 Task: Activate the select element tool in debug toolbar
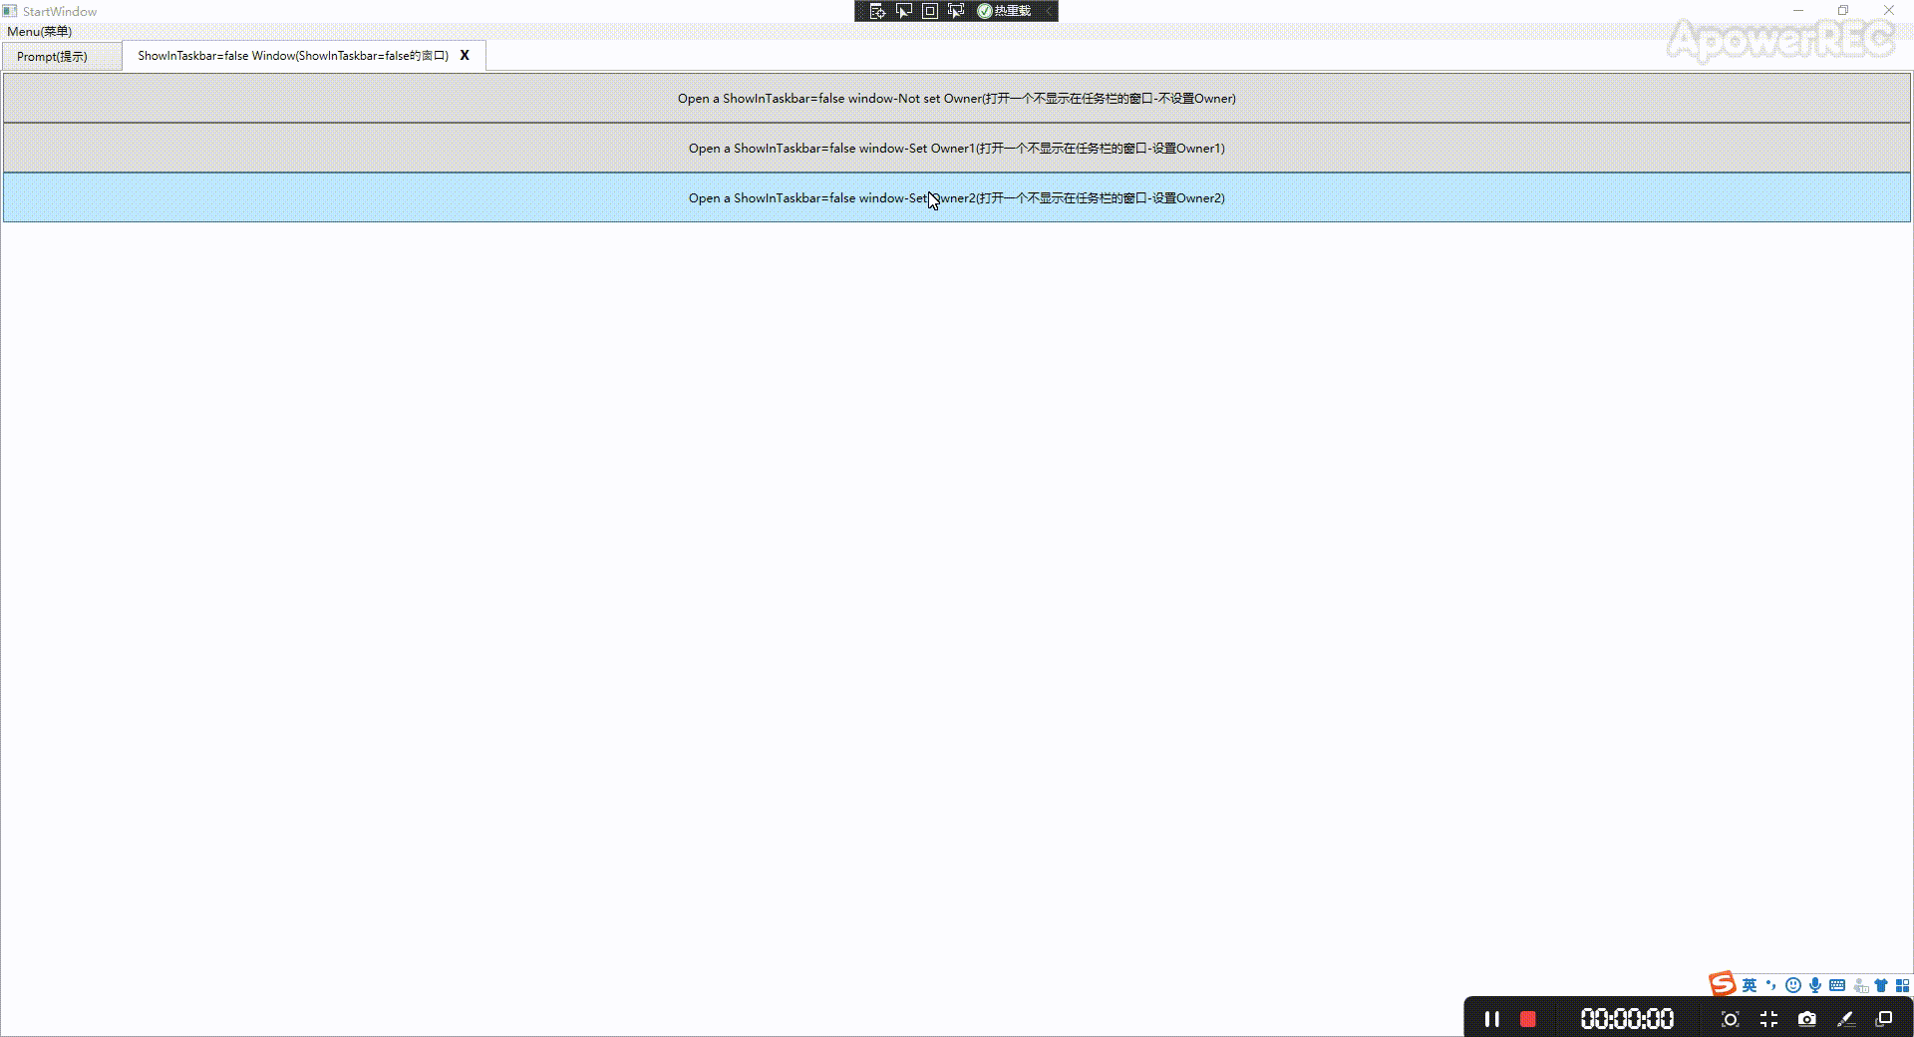point(904,11)
